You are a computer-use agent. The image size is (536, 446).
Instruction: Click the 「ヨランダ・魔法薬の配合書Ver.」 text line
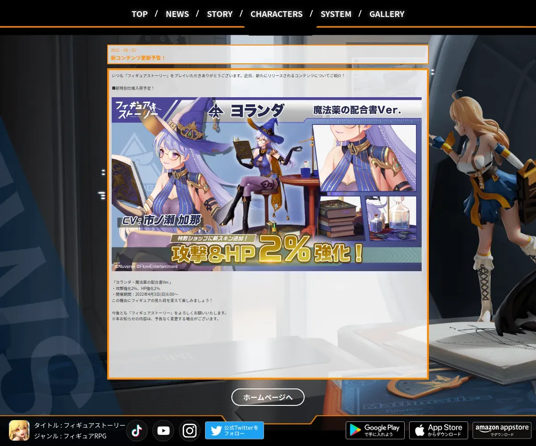coord(142,282)
